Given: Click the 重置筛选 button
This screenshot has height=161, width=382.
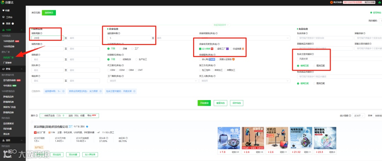Looking at the screenshot, I should (x=220, y=103).
